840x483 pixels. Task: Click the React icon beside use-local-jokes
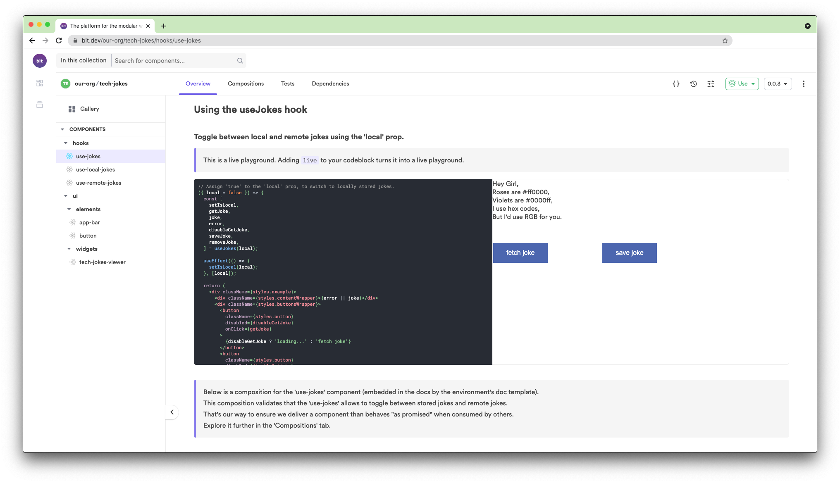(69, 169)
